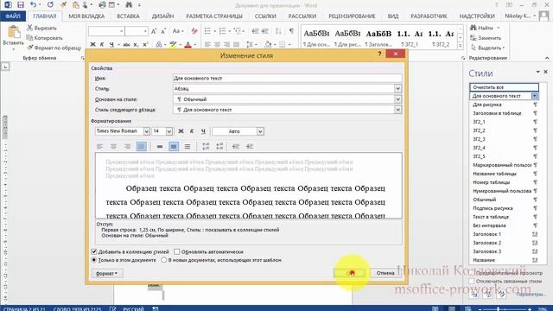Open 'Стиль следующего абзаца' dropdown

(x=397, y=110)
